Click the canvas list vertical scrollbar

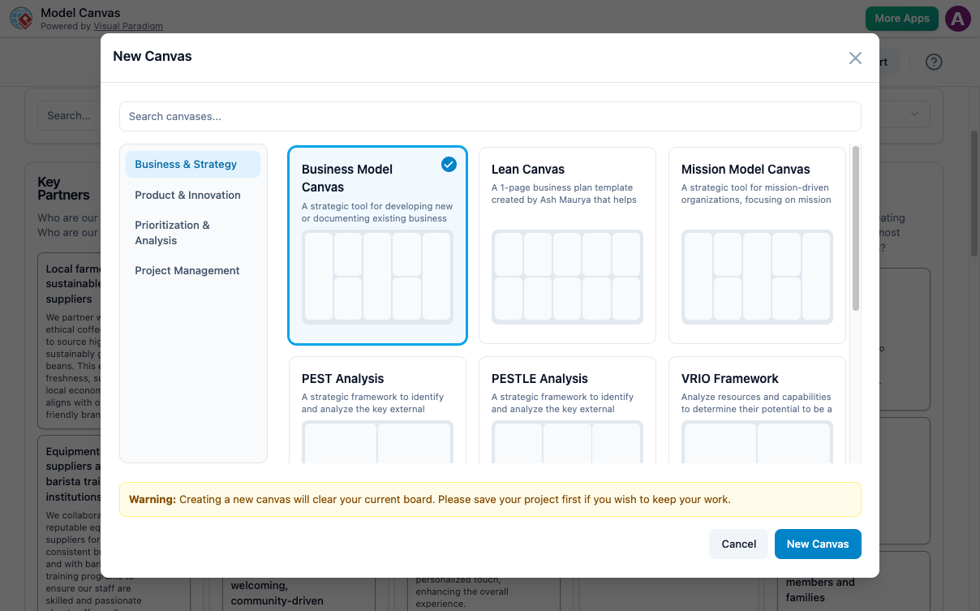pos(856,228)
